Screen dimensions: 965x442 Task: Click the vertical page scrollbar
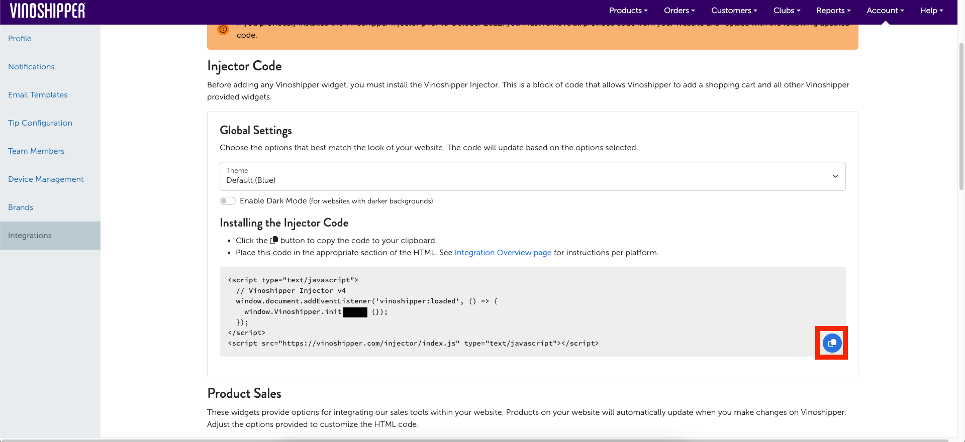tap(961, 116)
